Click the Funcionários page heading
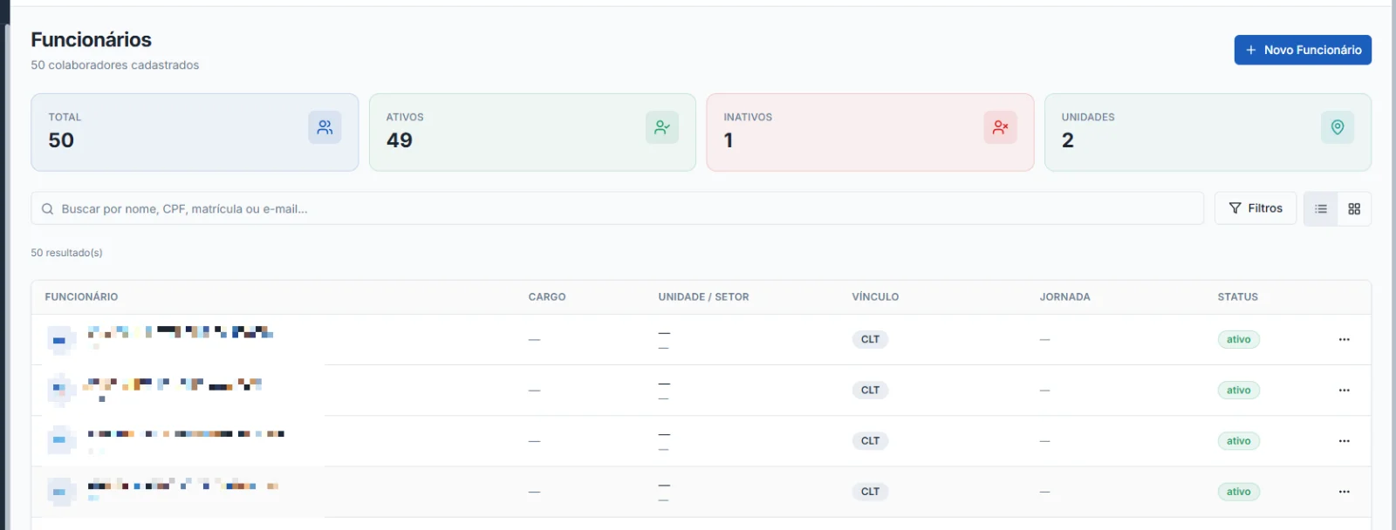 (91, 40)
